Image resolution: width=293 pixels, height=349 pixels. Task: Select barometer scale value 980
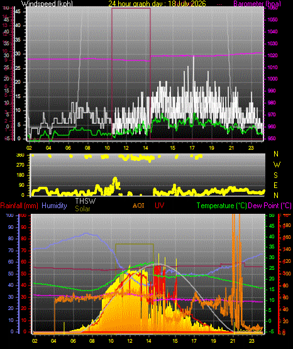tap(272, 102)
